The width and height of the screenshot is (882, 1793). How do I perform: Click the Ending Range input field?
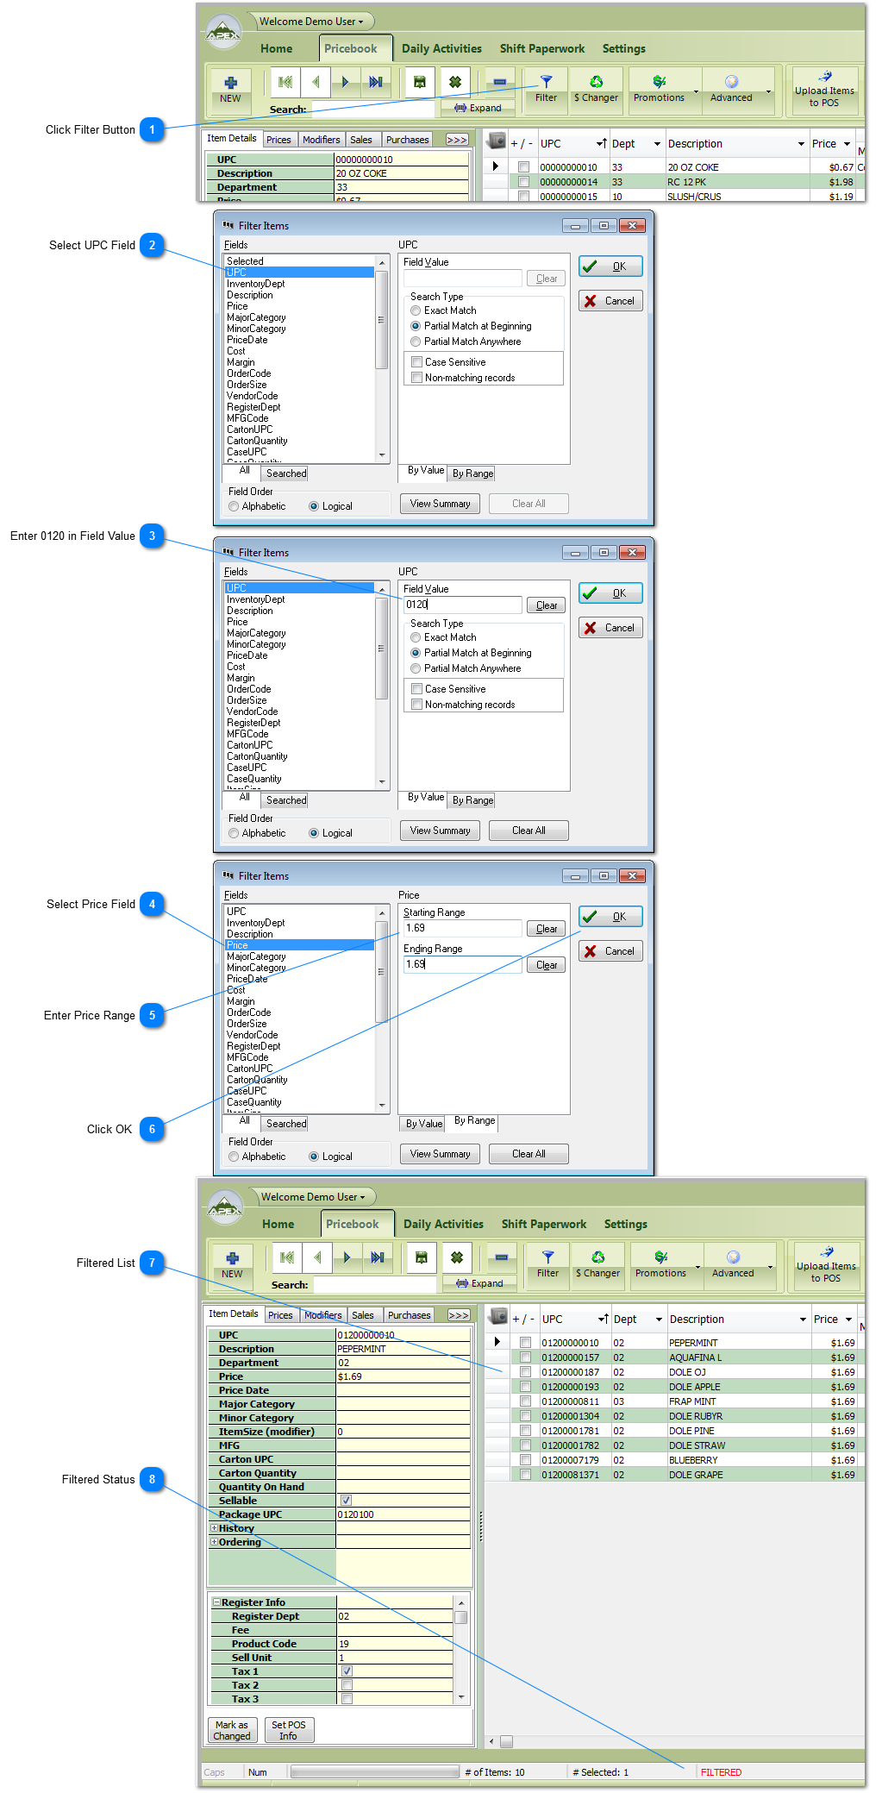(463, 964)
